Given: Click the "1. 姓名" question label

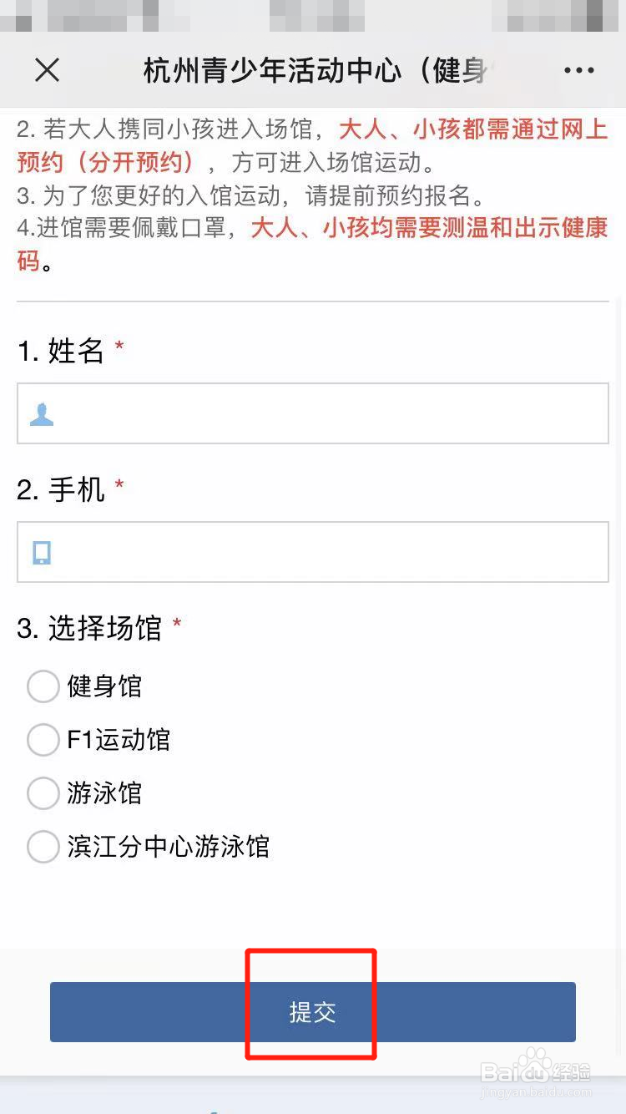Looking at the screenshot, I should (x=61, y=352).
